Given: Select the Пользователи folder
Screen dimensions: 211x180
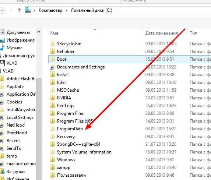Looking at the screenshot, I should click(x=71, y=175).
